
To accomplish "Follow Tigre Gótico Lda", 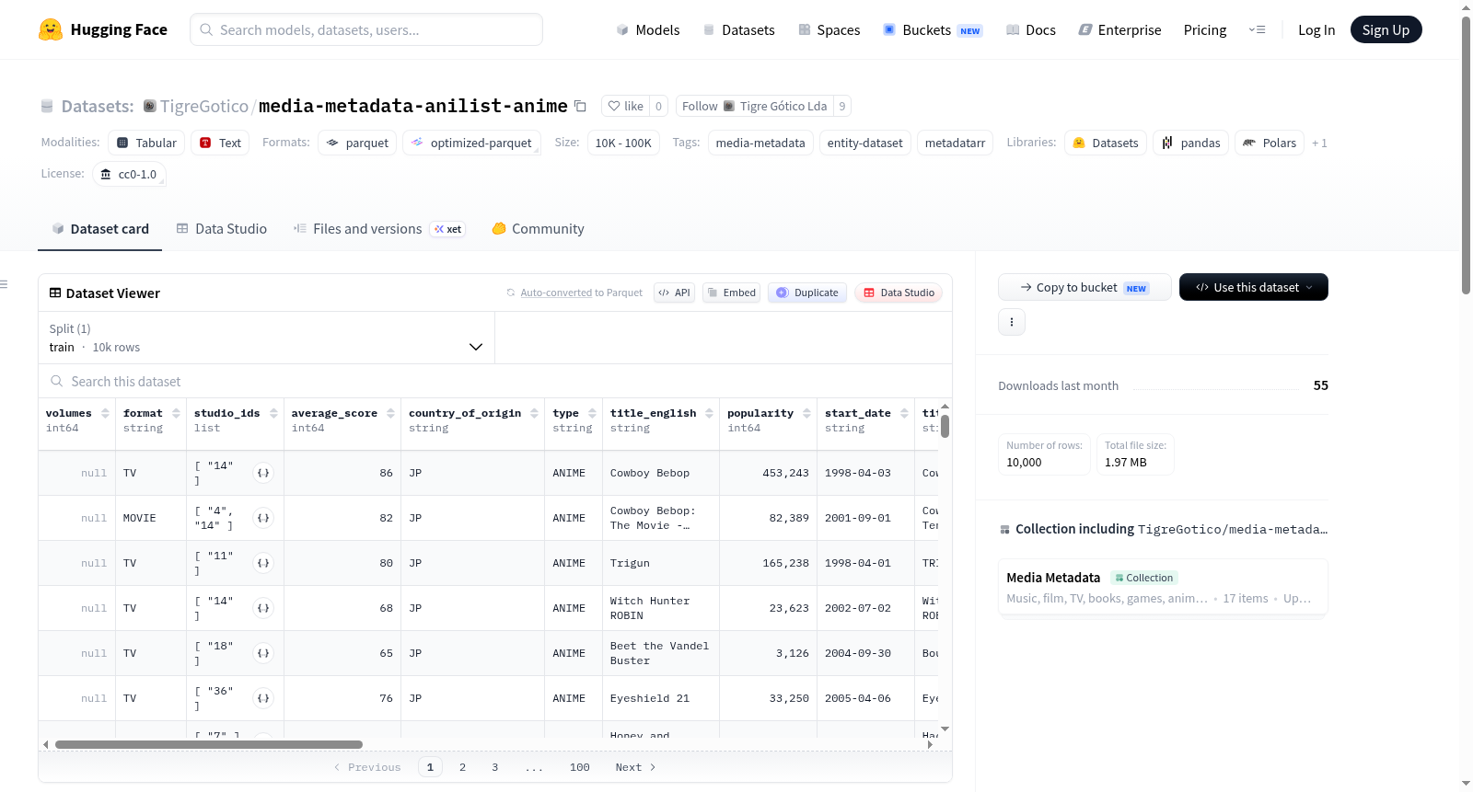I will [754, 106].
